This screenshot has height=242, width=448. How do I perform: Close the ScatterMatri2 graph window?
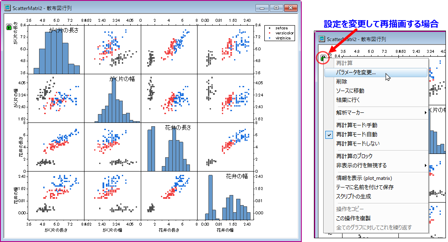click(290, 8)
